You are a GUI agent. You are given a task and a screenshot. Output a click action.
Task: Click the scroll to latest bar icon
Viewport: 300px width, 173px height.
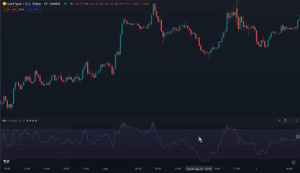[294, 162]
